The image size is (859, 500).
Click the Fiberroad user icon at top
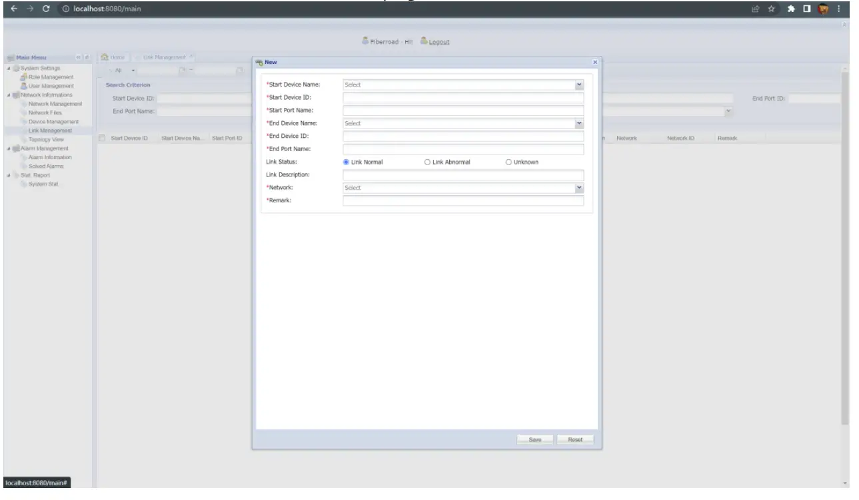click(366, 41)
